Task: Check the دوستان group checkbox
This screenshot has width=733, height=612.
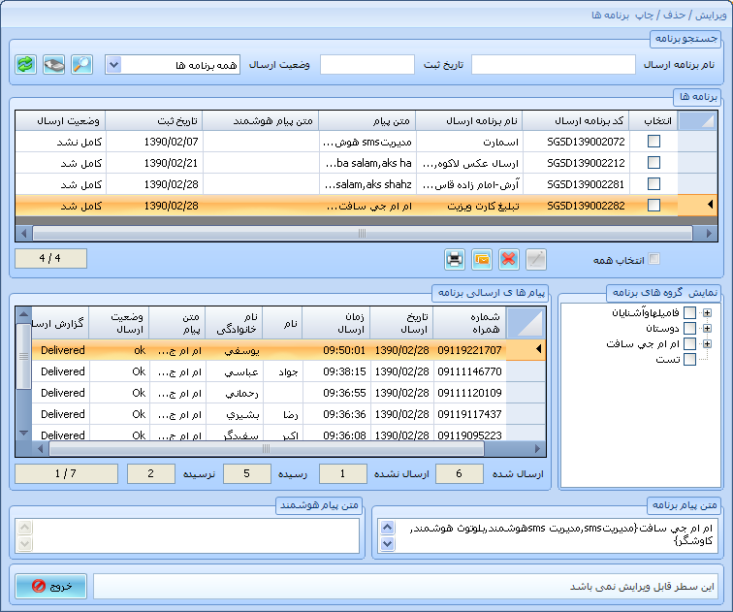Action: click(689, 328)
